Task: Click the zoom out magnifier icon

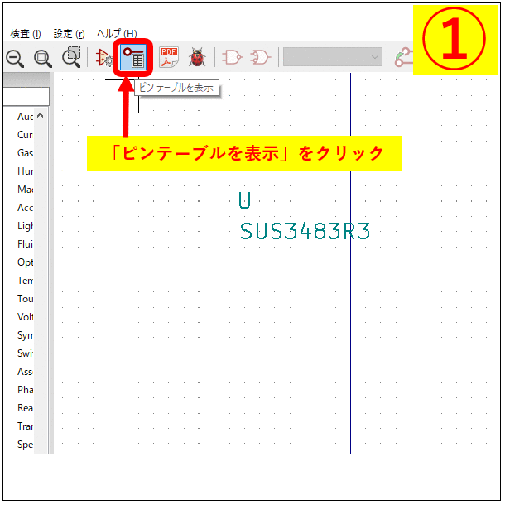Action: (x=15, y=57)
